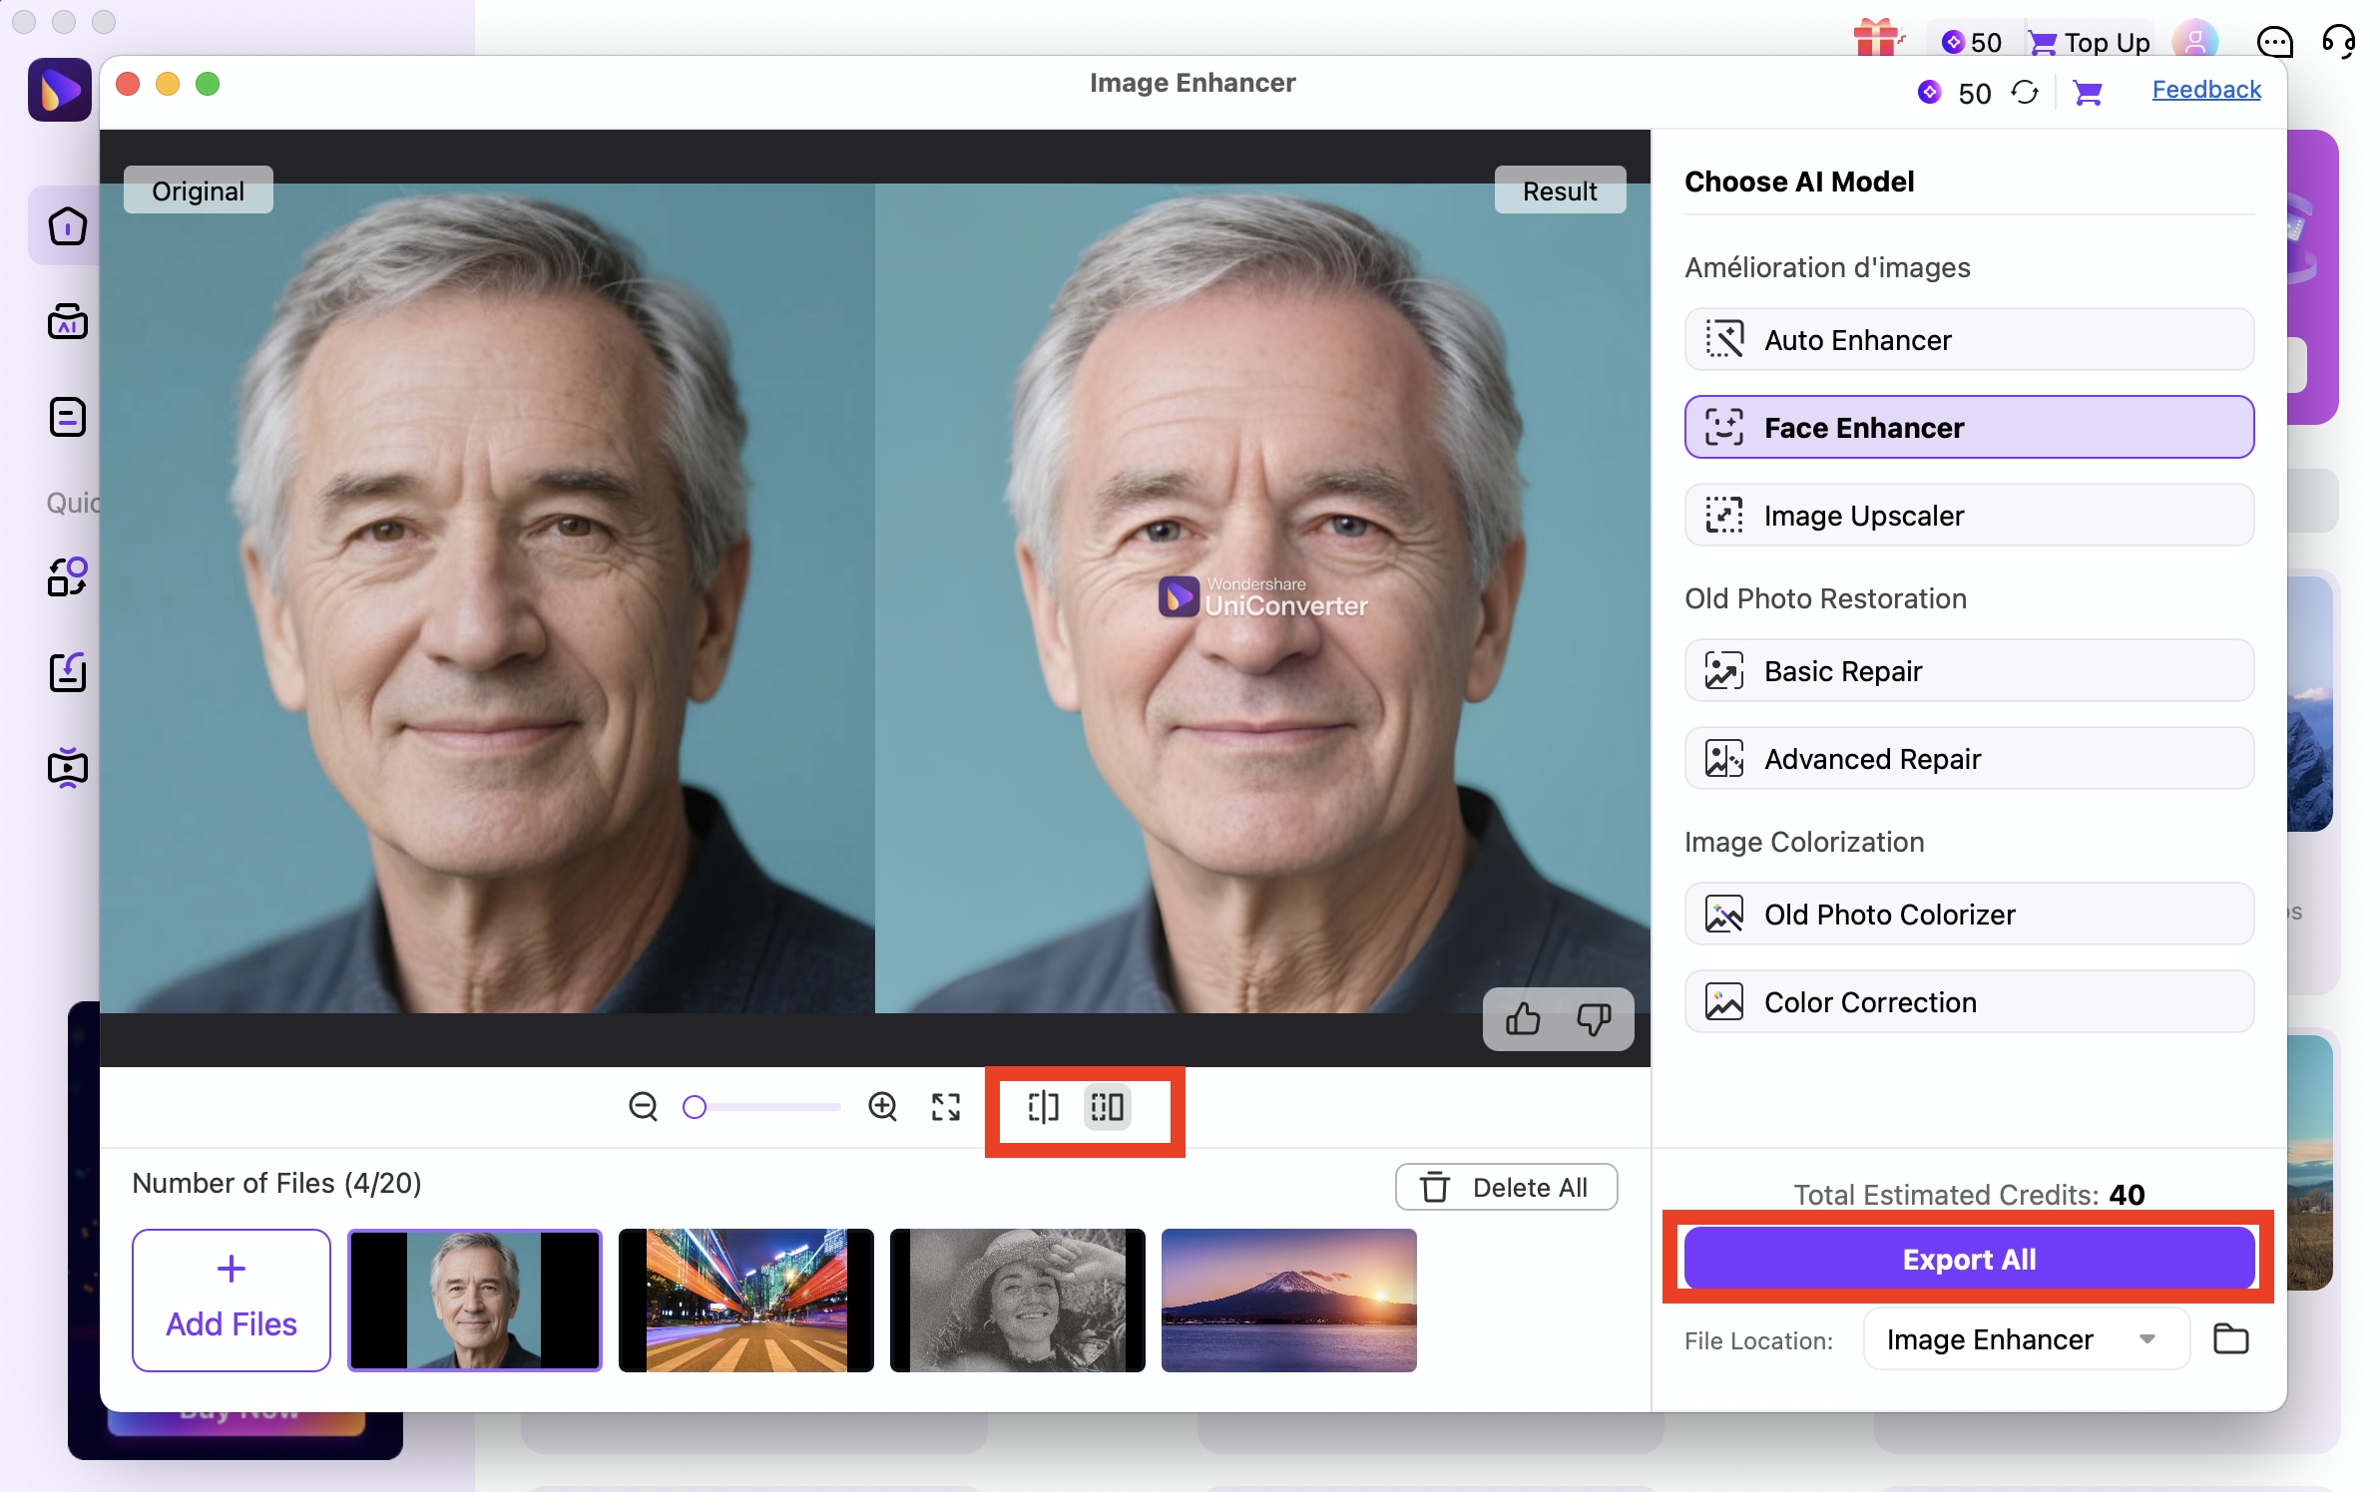Select the Auto Enhancer model
Image resolution: width=2379 pixels, height=1492 pixels.
(1967, 339)
